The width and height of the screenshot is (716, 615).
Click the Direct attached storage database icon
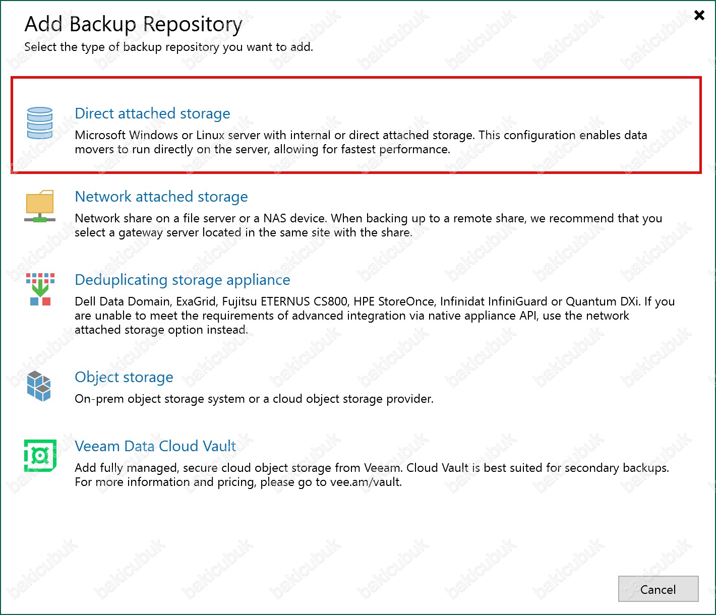(x=40, y=123)
